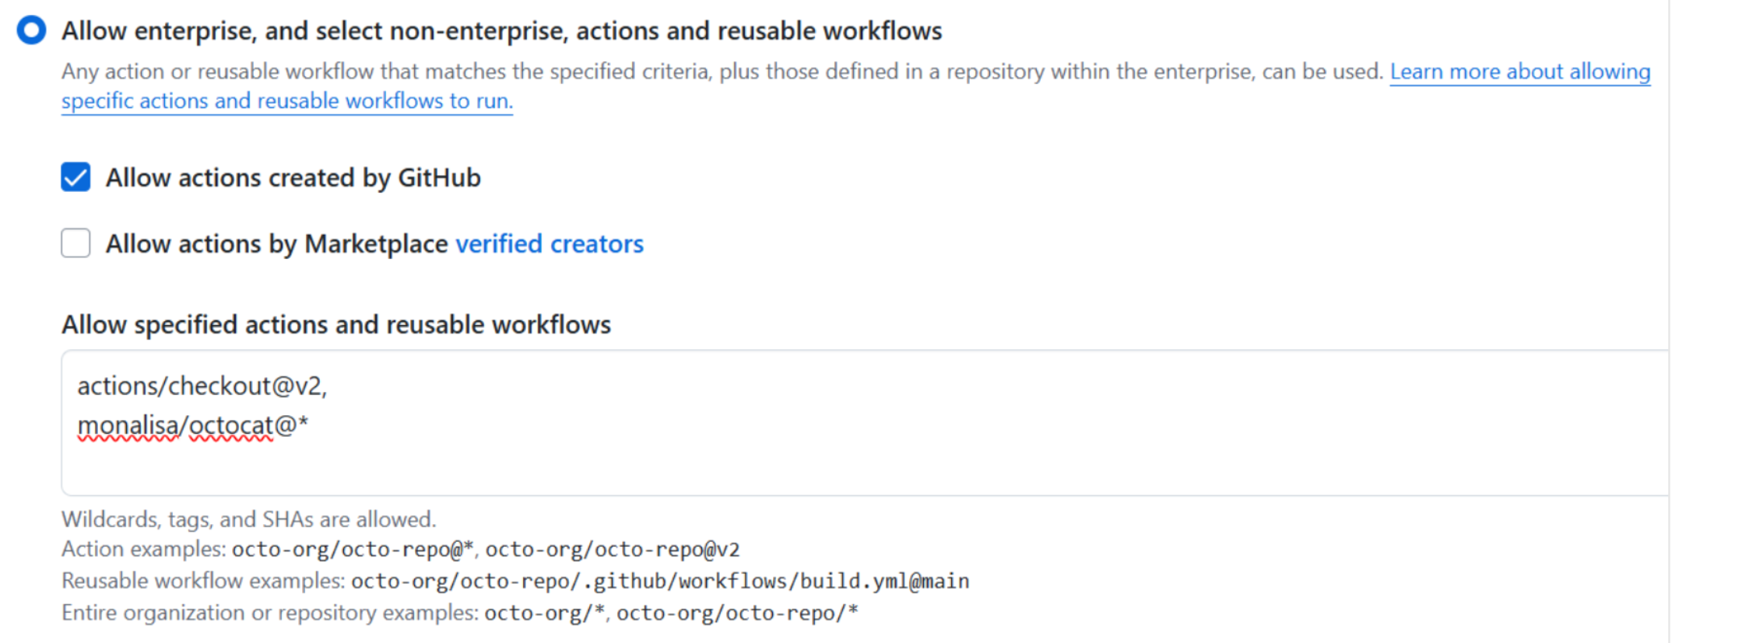Click the 'octo-org/octo-repo@*' action example
This screenshot has height=643, width=1756.
tap(353, 550)
